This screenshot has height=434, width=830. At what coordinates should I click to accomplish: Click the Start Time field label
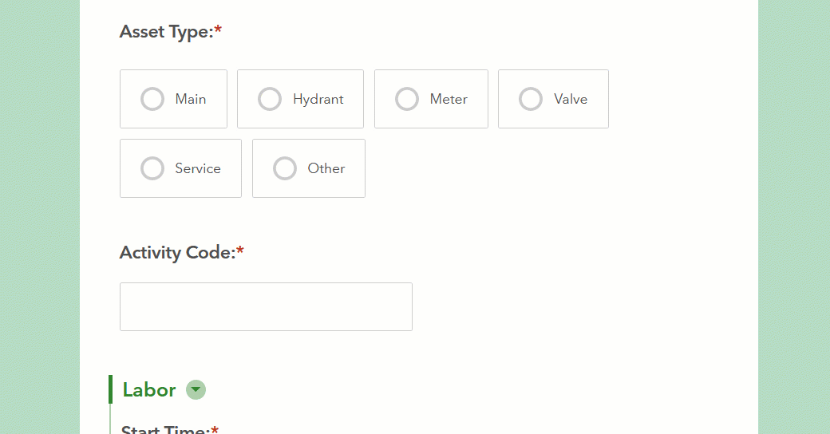(x=165, y=430)
